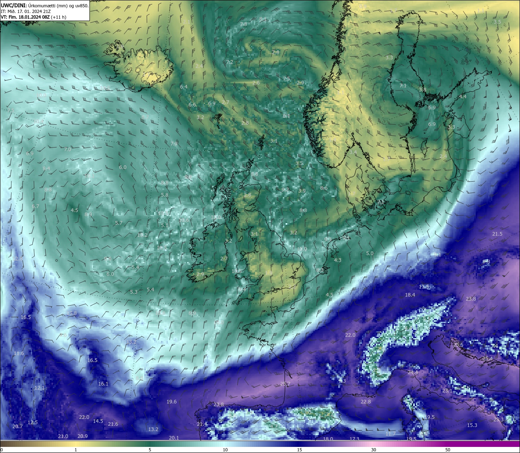Click the colour scale label 10

point(225,450)
